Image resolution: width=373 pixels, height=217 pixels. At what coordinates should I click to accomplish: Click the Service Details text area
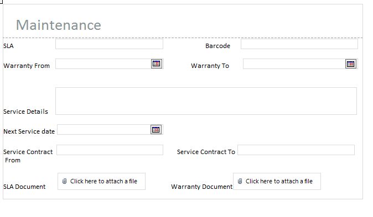pyautogui.click(x=206, y=101)
